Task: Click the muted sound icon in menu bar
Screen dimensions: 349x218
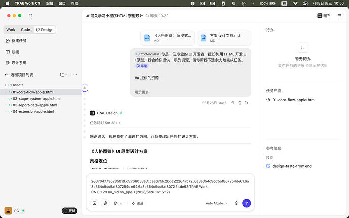Action: (x=233, y=3)
